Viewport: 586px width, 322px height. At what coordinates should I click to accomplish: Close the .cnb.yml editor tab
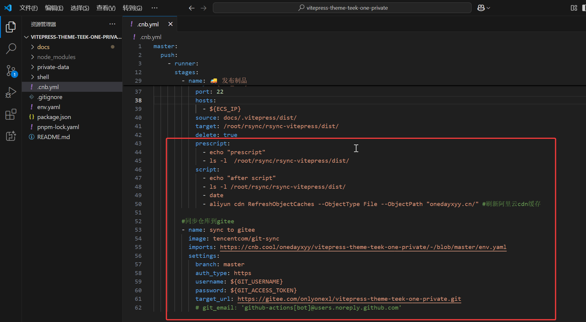(171, 24)
